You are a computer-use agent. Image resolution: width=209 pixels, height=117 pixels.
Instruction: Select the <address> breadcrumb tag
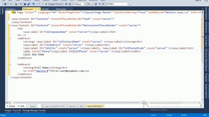(72, 106)
